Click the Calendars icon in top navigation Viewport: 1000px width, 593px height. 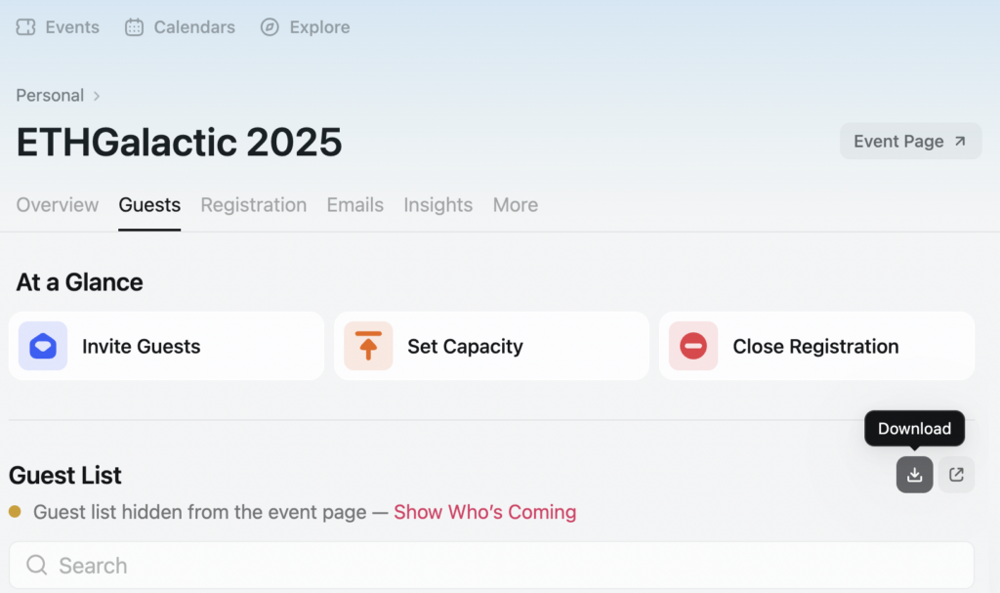pyautogui.click(x=134, y=26)
